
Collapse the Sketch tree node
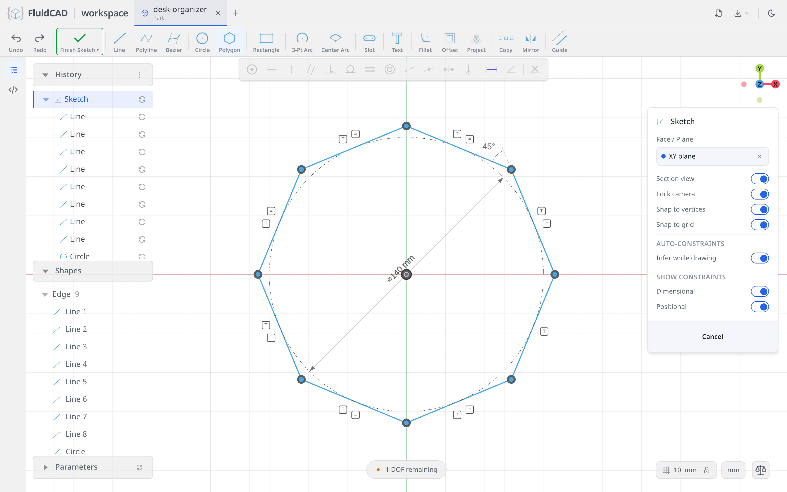point(46,99)
